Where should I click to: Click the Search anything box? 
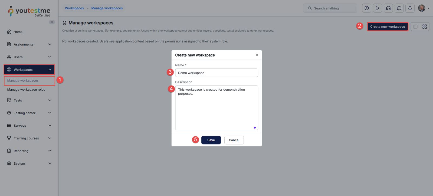330,8
